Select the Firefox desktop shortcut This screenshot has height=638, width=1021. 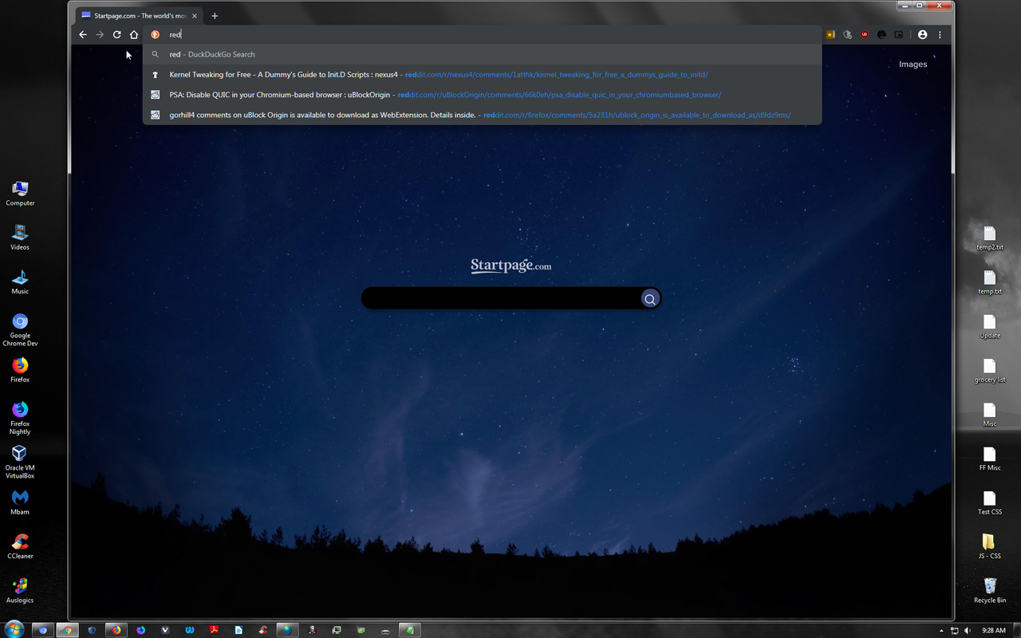tap(20, 370)
